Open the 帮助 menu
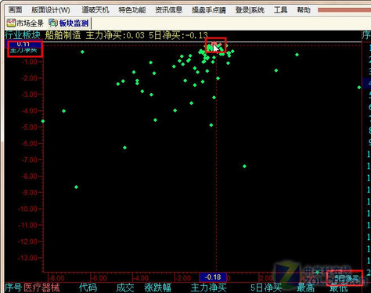Viewport: 371px width, 293px height. point(304,10)
